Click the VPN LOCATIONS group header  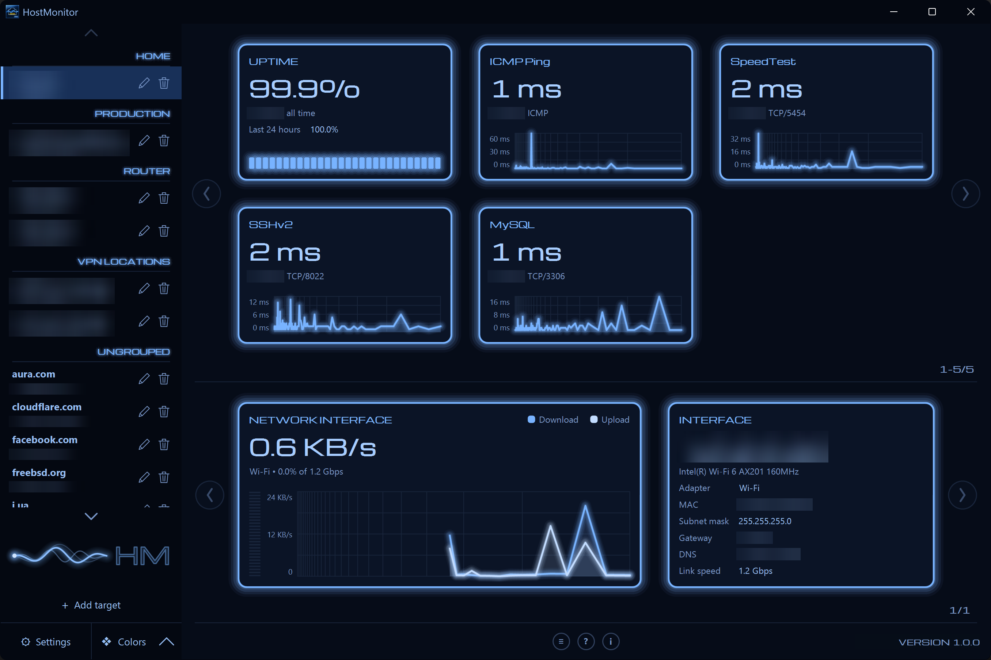[x=124, y=261]
